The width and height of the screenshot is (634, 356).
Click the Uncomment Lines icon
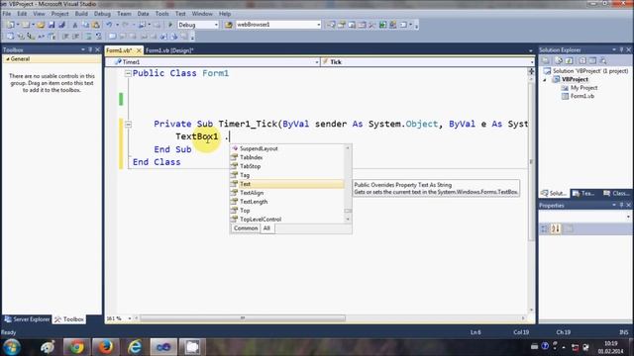98,37
